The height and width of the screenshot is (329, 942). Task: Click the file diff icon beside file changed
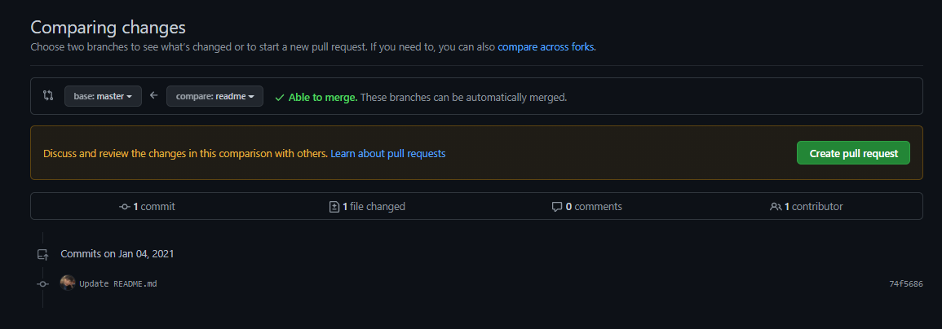(334, 207)
